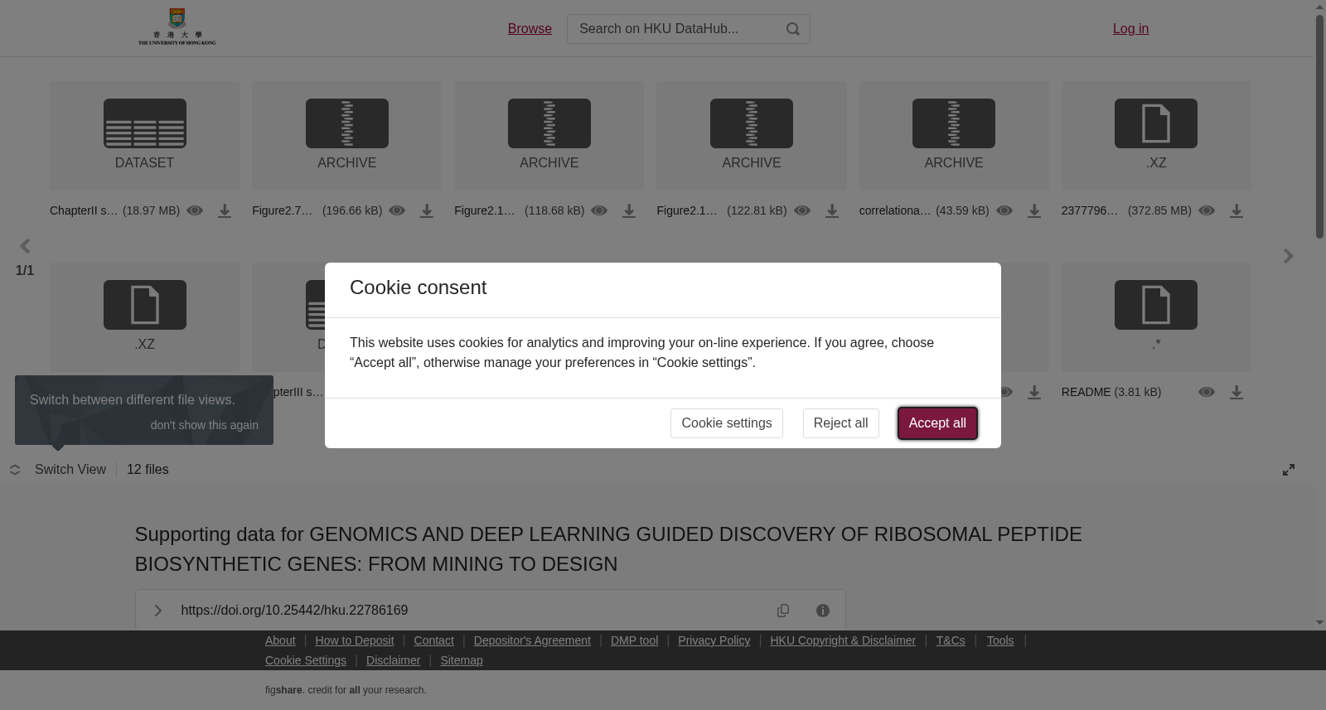Click the DOI URL text
Viewport: 1326px width, 710px height.
[294, 611]
